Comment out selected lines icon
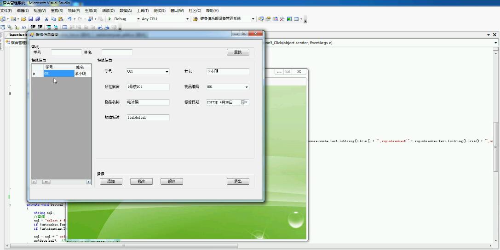Screen dimensions: 500x250 [x=48, y=27]
